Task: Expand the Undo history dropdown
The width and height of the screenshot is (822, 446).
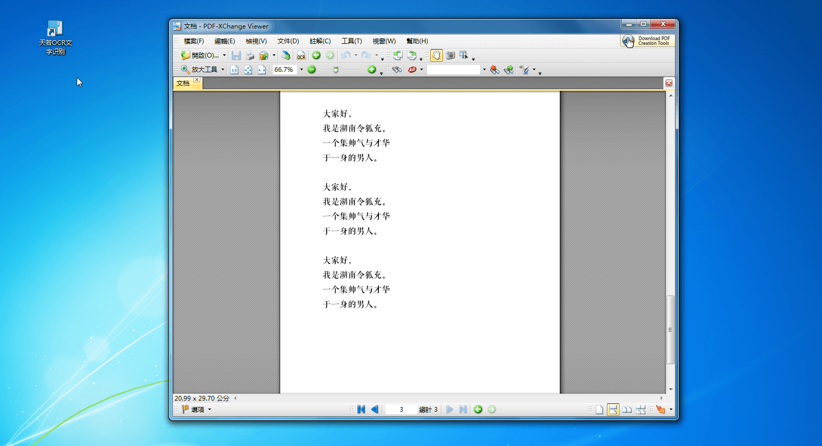Action: coord(356,55)
